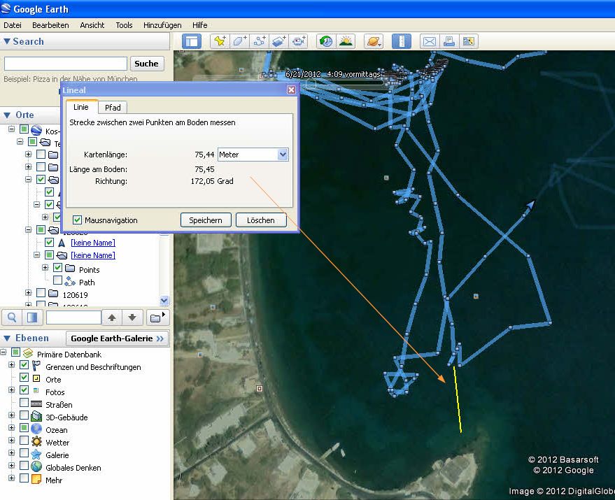The height and width of the screenshot is (500, 615).
Task: Click the email envelope toolbar icon
Action: (x=429, y=41)
